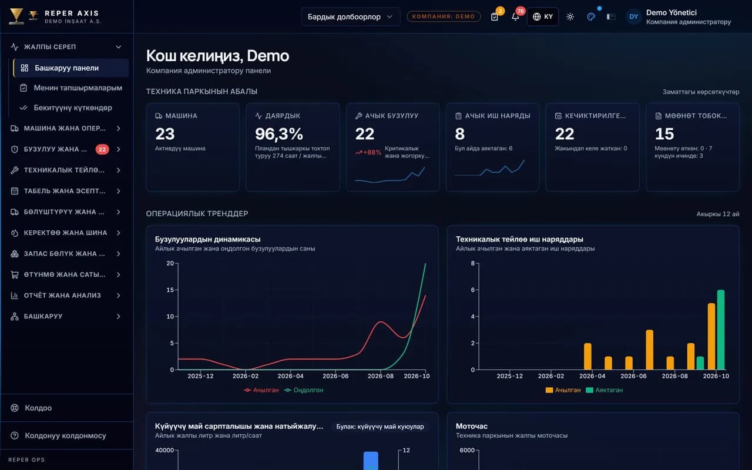Toggle the Аяктаган green bar legend
The height and width of the screenshot is (470, 752).
(x=605, y=390)
